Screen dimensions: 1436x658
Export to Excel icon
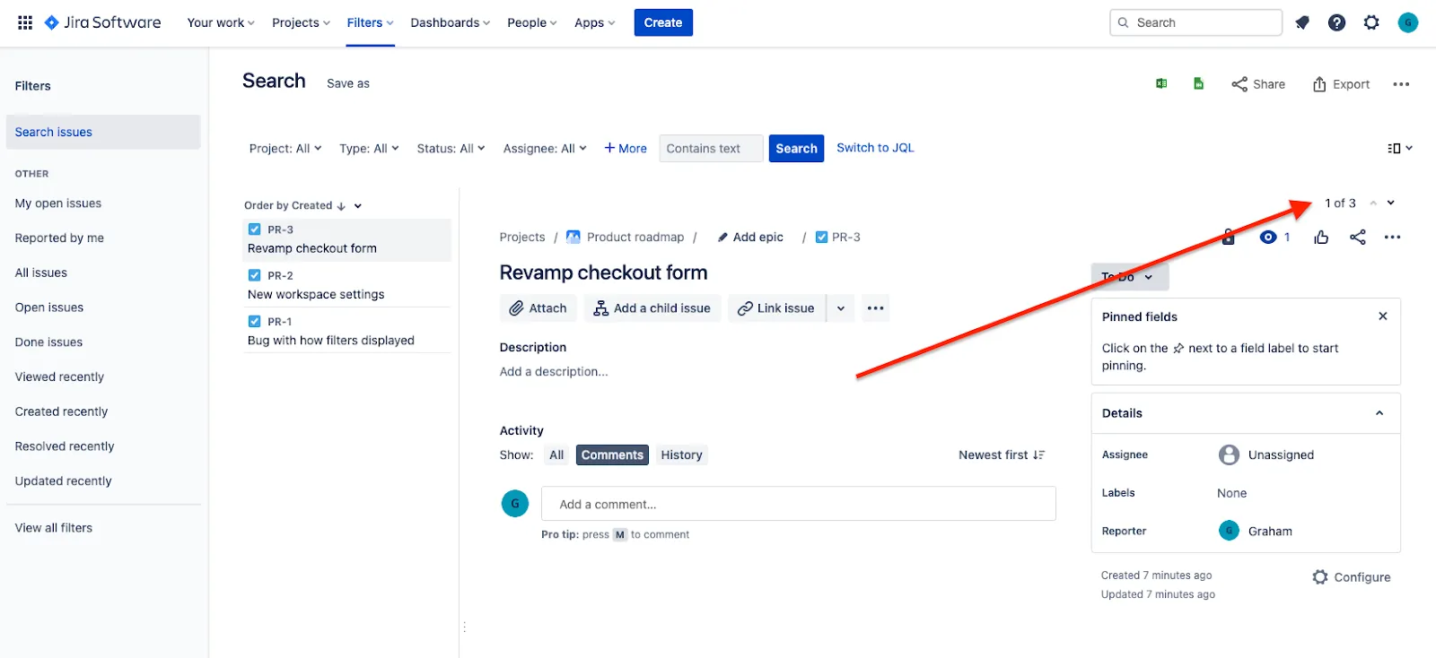point(1161,83)
